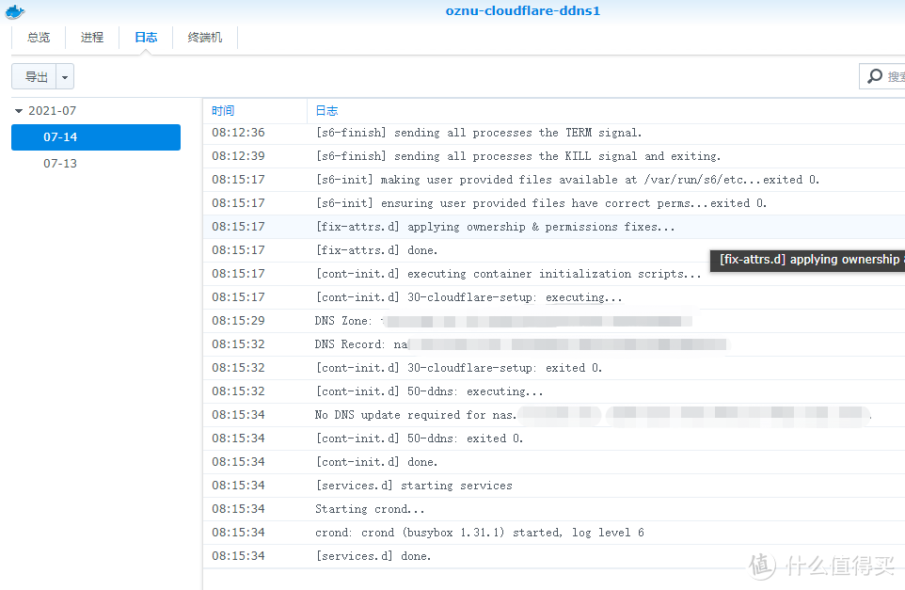Select the 日志 tab
Image resolution: width=905 pixels, height=590 pixels.
(146, 38)
